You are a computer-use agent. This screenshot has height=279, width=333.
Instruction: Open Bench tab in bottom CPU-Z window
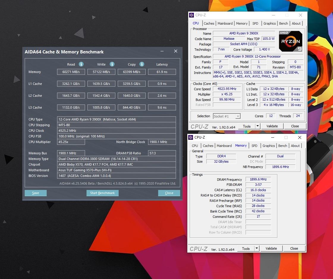pyautogui.click(x=283, y=146)
